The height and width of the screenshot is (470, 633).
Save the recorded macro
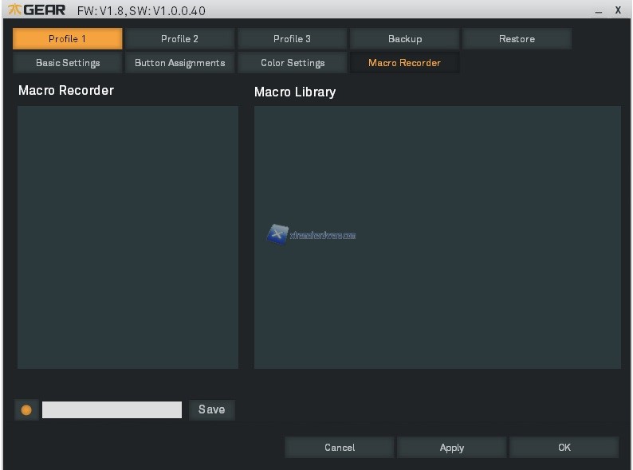click(x=211, y=409)
